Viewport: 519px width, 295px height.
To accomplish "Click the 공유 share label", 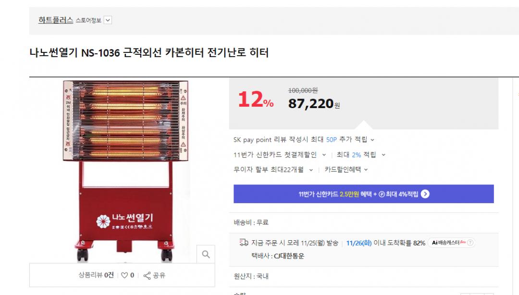I will click(x=159, y=275).
